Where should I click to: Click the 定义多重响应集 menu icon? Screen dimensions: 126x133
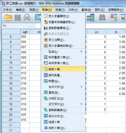(46, 46)
